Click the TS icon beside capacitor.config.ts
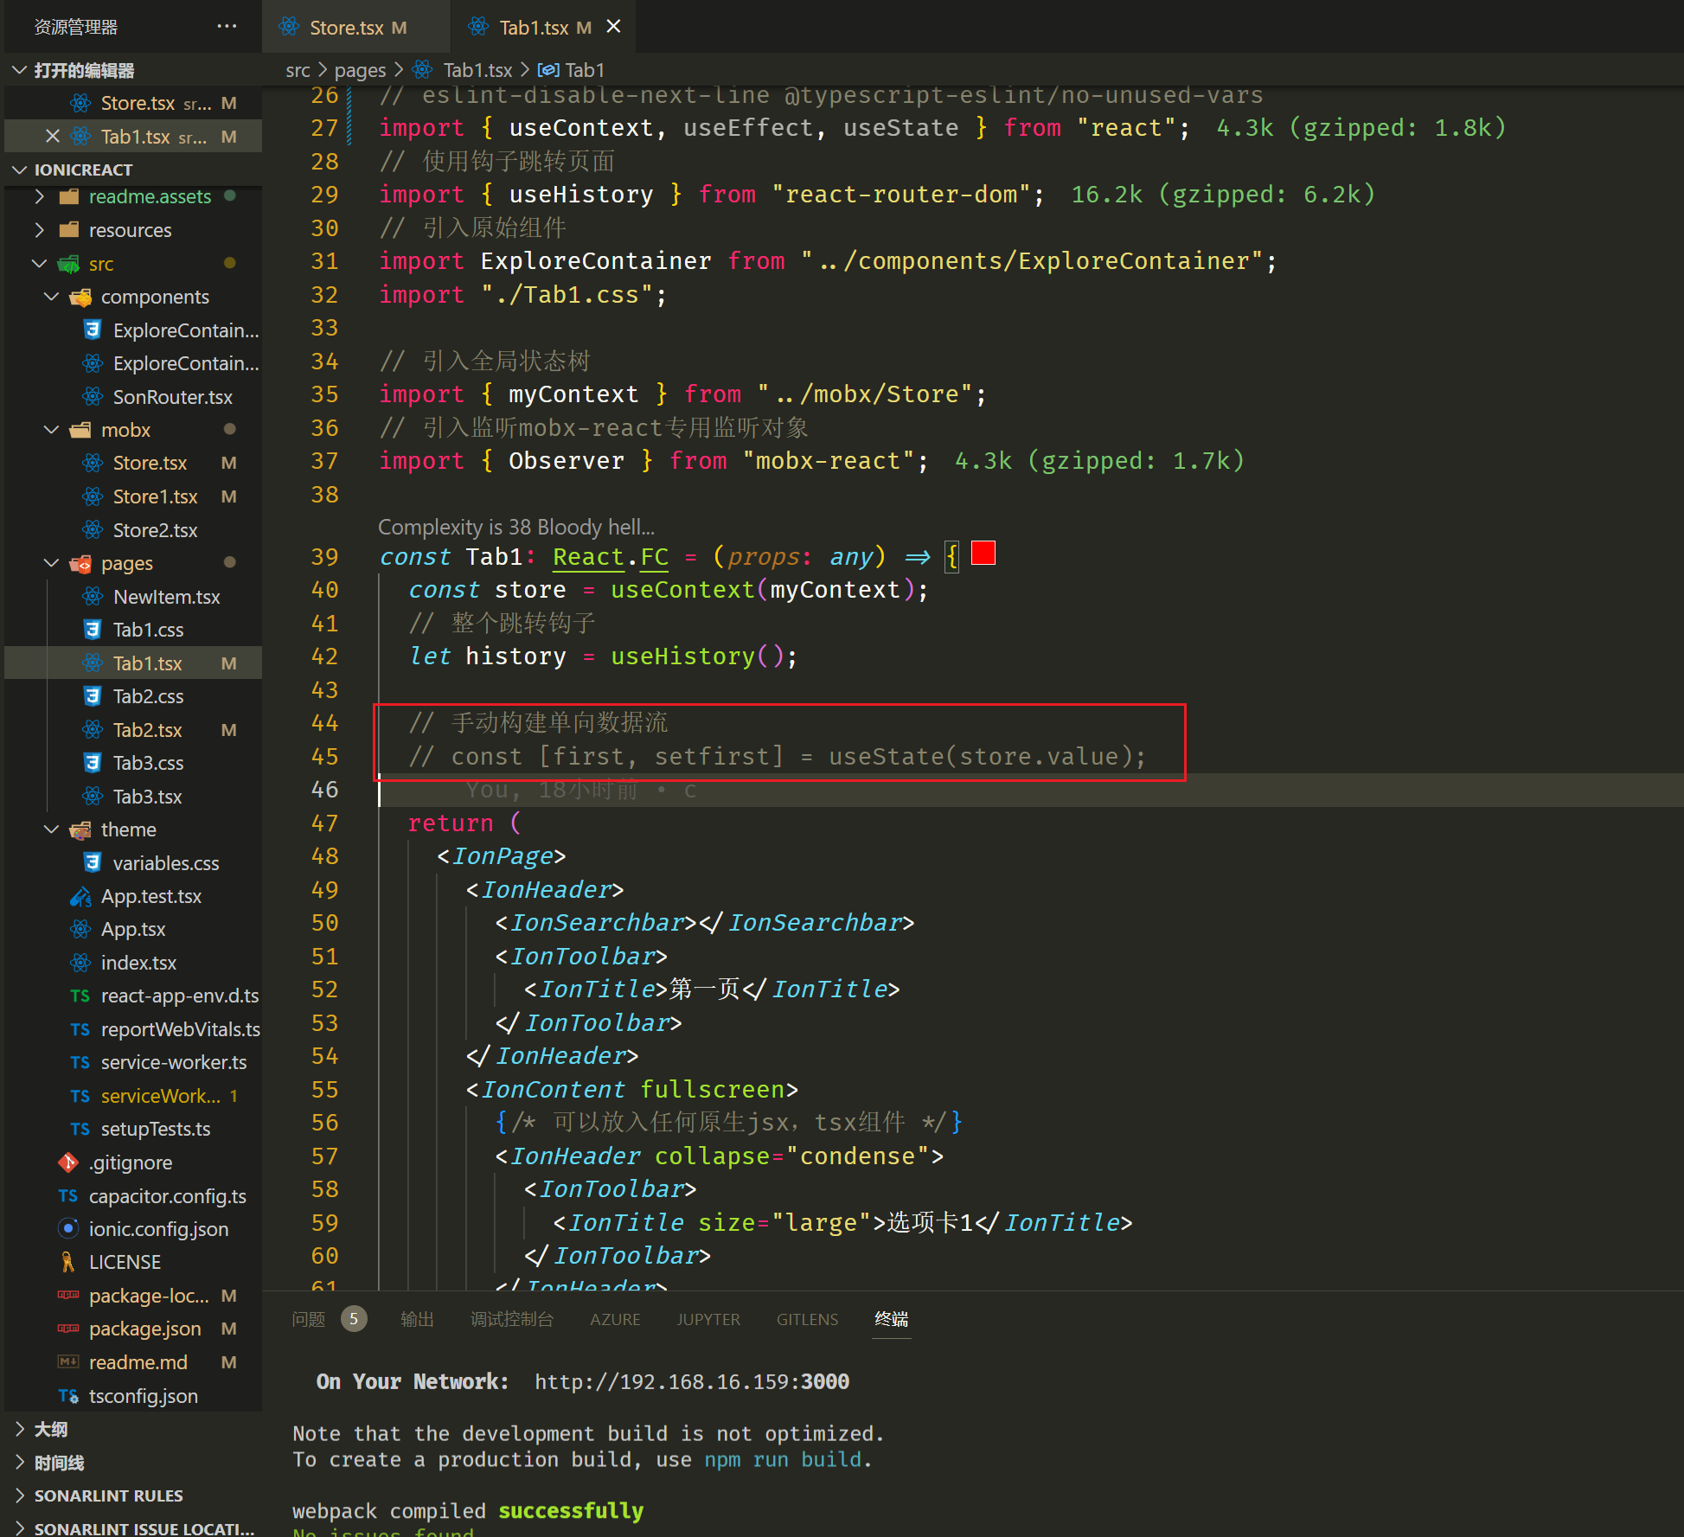This screenshot has height=1537, width=1684. 68,1195
